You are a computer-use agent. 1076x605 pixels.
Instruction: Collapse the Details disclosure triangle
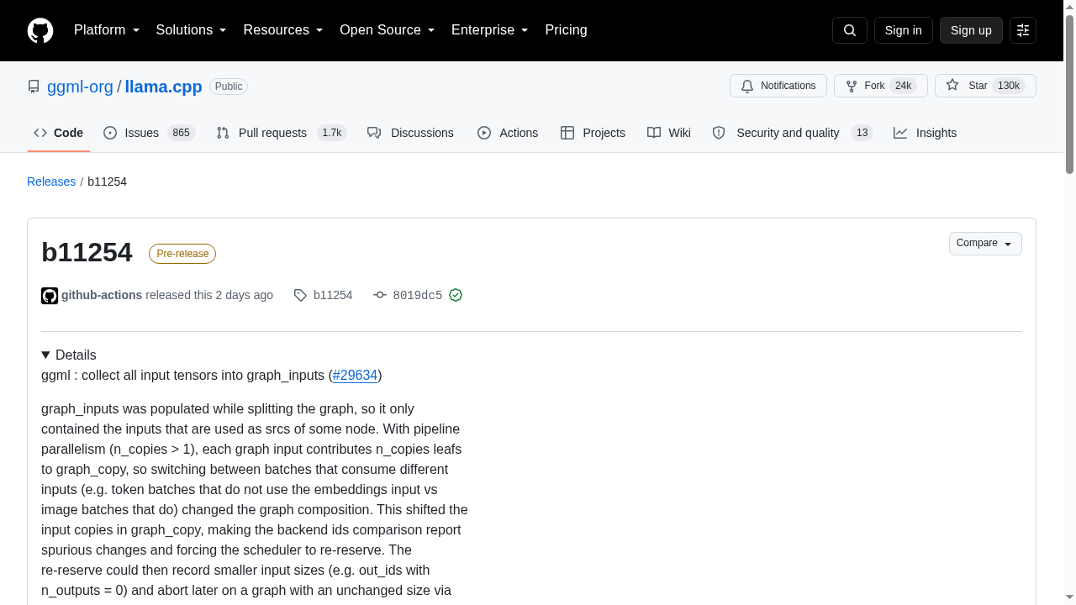(46, 355)
